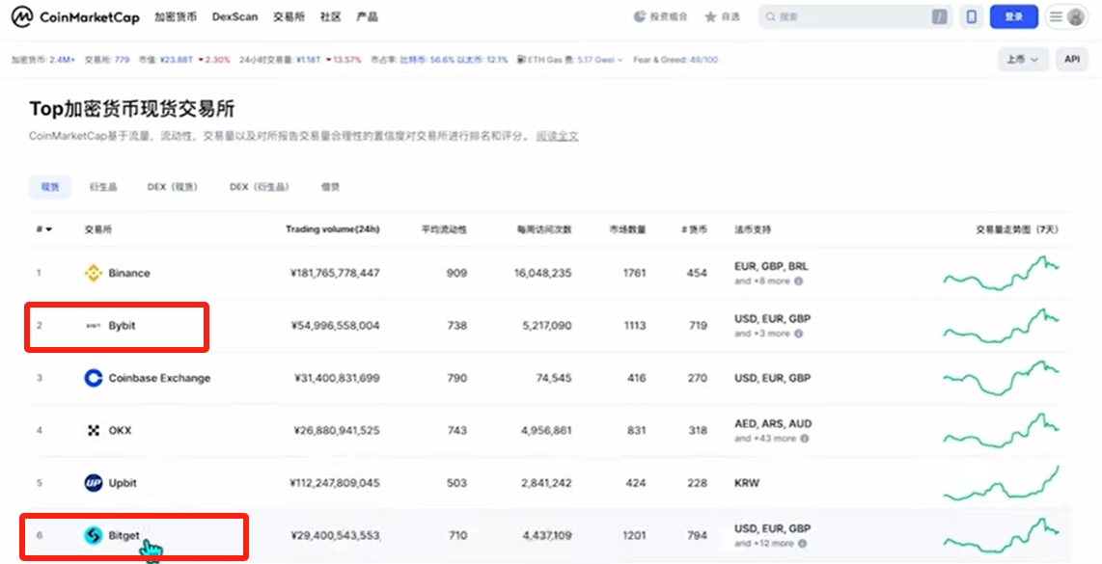This screenshot has height=564, width=1102.
Task: Click the Bitget exchange logo
Action: tap(94, 535)
